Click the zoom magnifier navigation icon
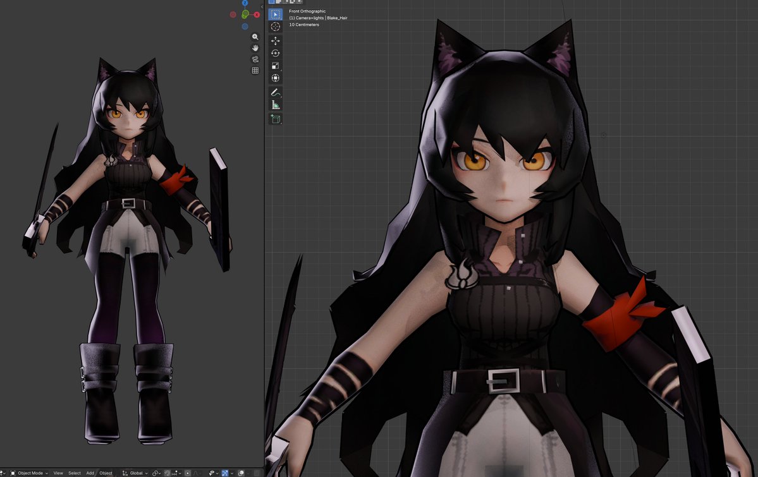This screenshot has width=758, height=477. [255, 37]
